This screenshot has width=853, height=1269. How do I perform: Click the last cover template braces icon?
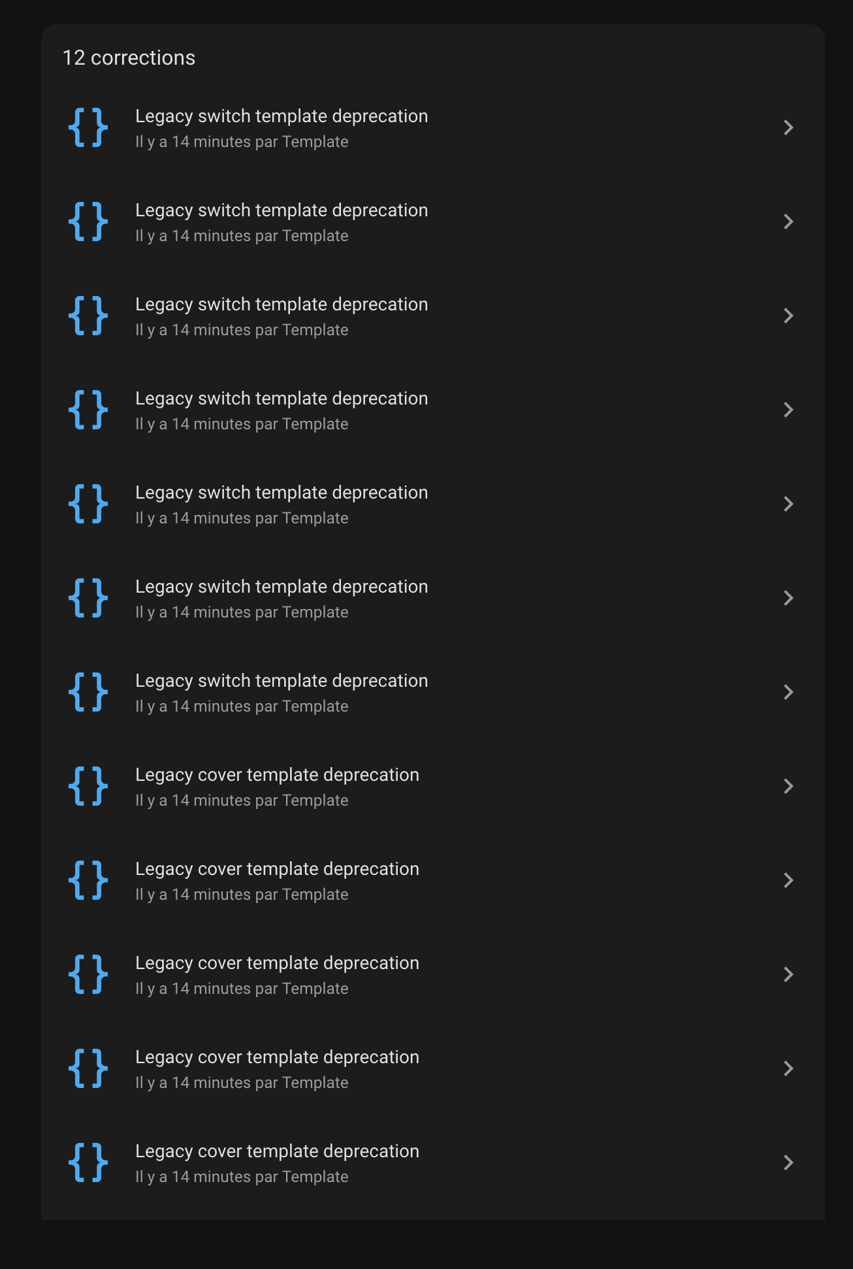(x=88, y=1162)
